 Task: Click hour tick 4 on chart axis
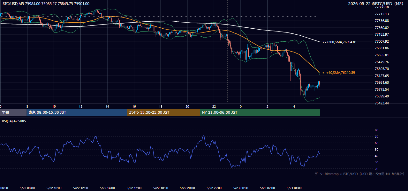(x=294, y=106)
